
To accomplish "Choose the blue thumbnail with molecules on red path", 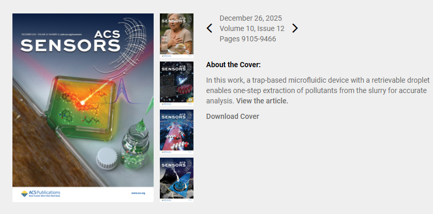I will [x=176, y=131].
